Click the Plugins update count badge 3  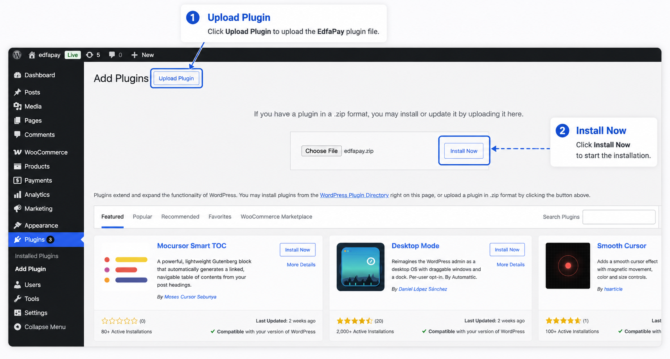50,240
